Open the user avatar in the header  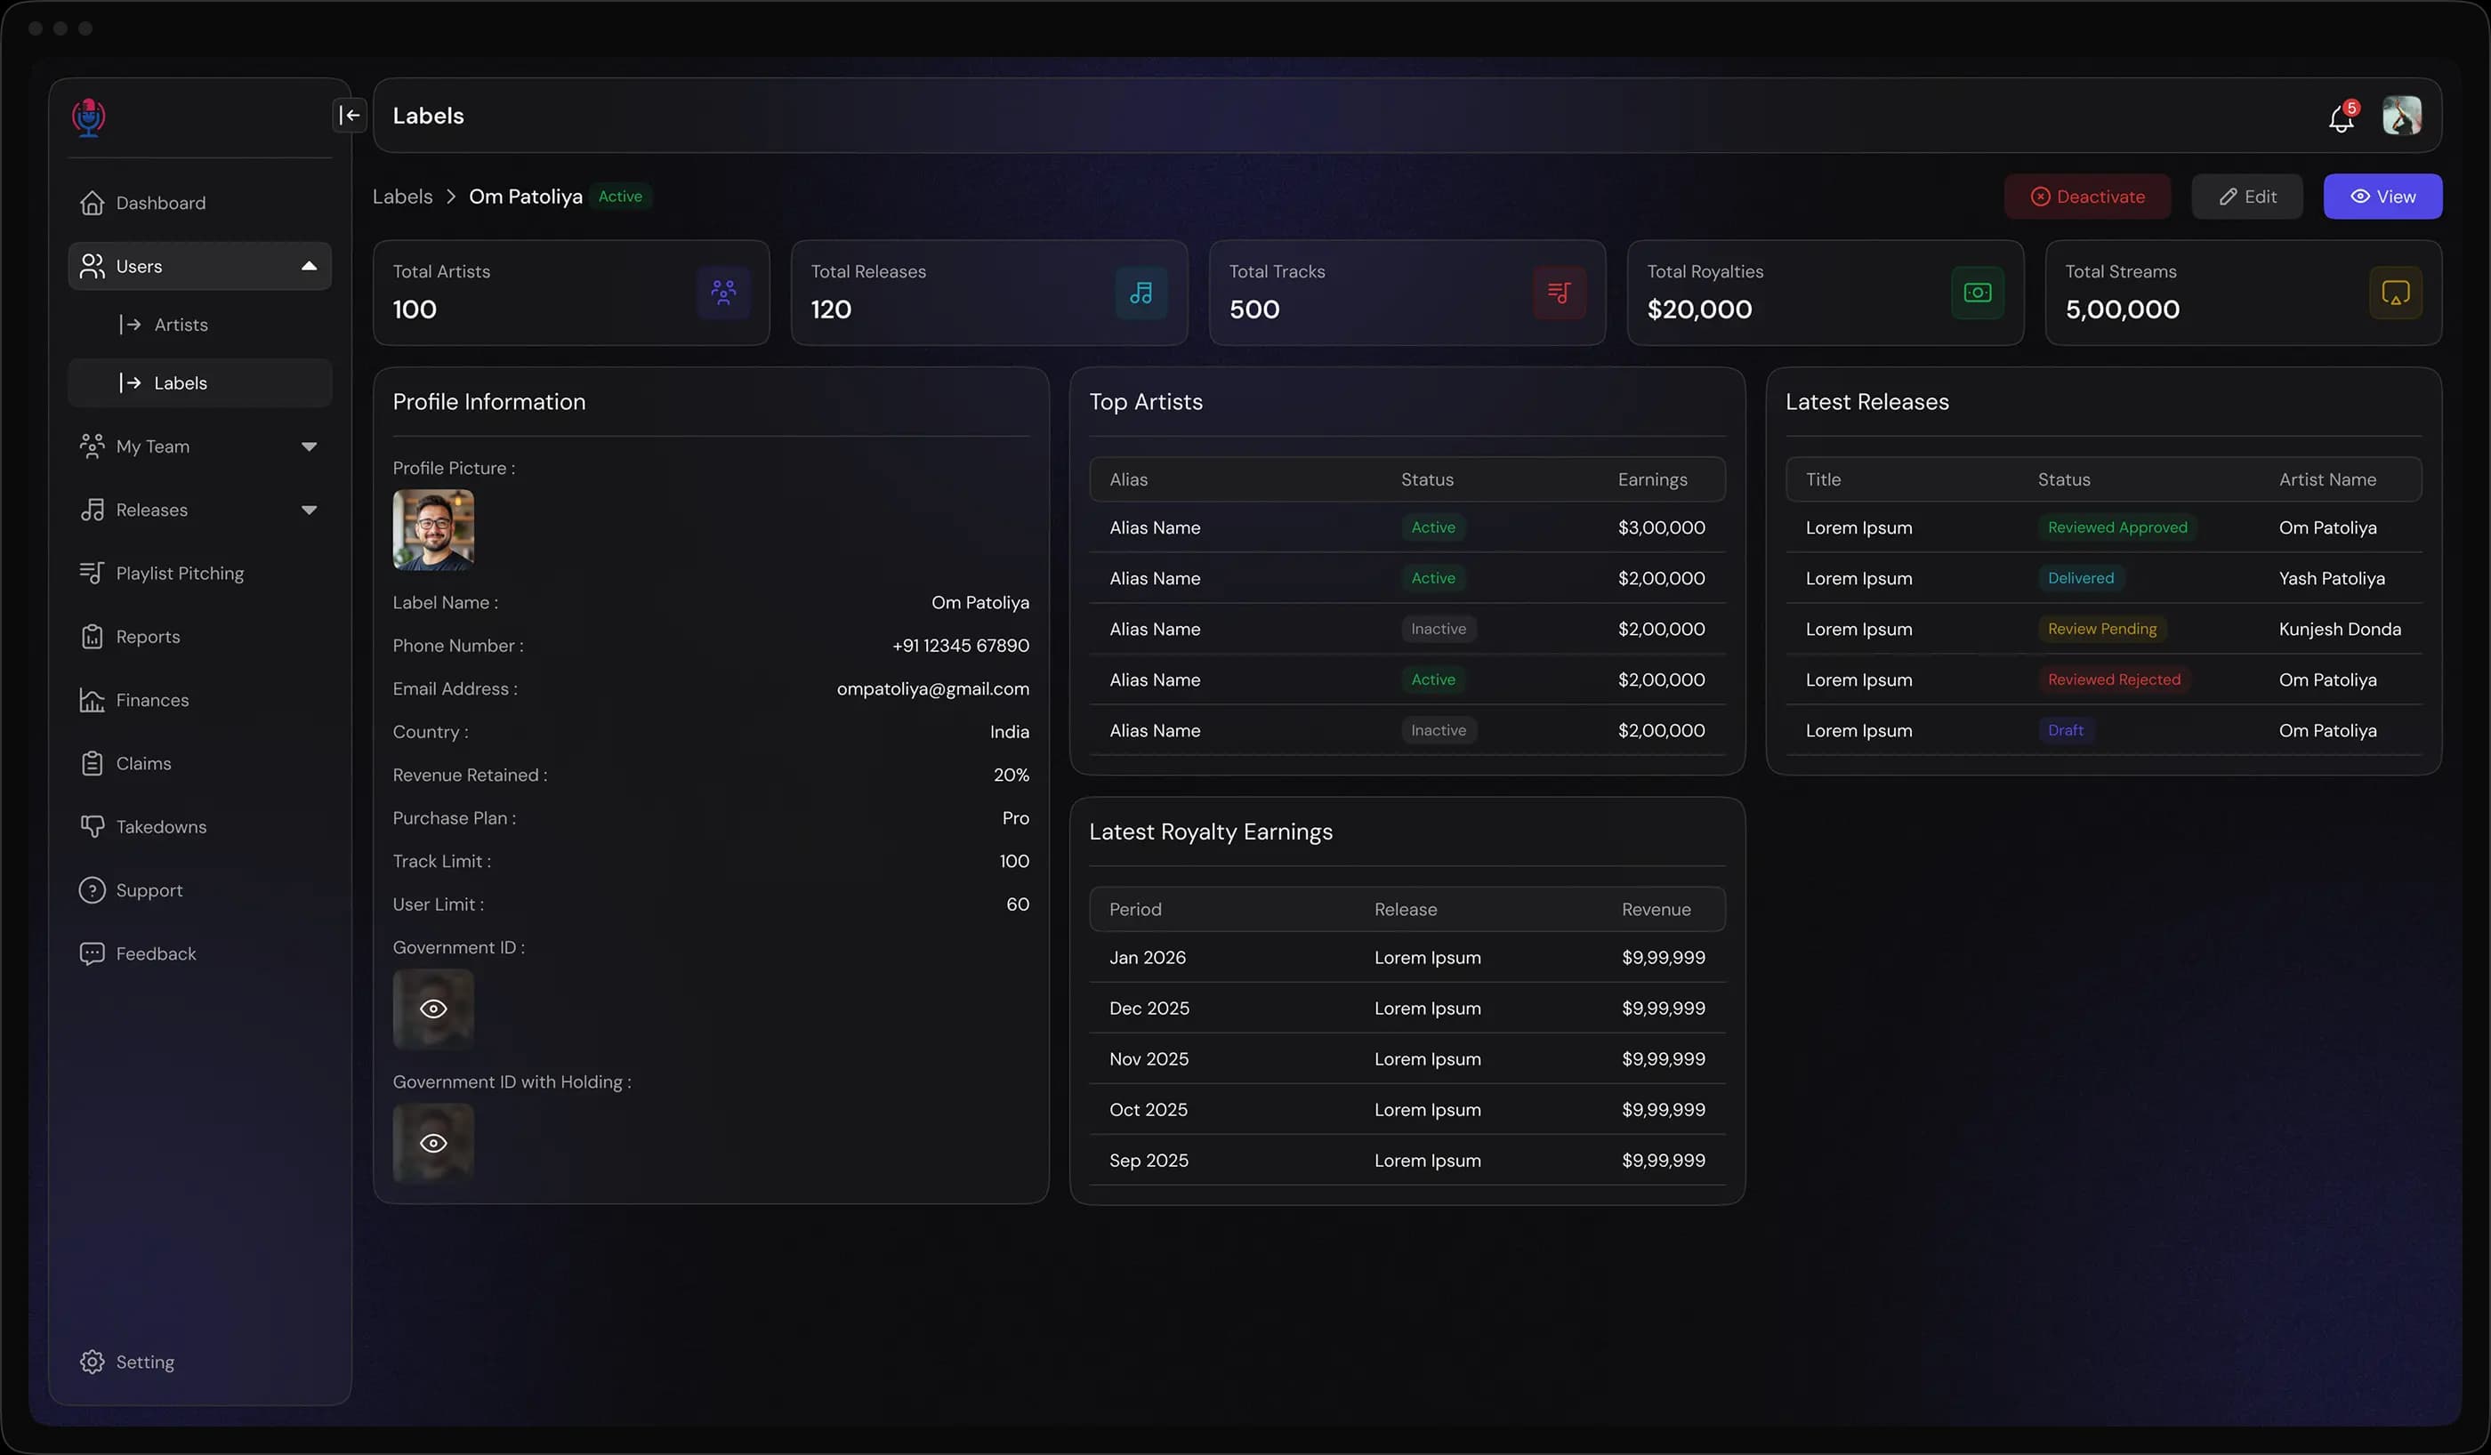2402,116
